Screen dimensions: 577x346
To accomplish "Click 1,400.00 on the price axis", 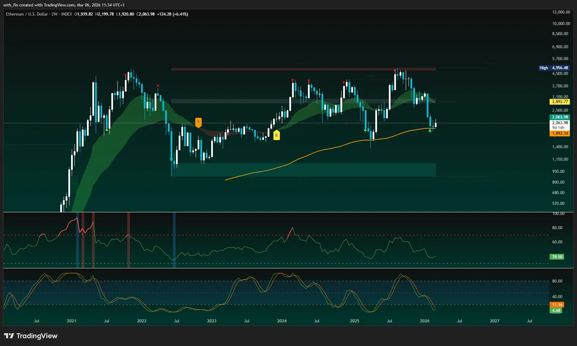I will 560,147.
